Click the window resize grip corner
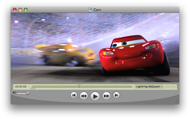Viewport: 190px width, 119px height. pyautogui.click(x=177, y=102)
